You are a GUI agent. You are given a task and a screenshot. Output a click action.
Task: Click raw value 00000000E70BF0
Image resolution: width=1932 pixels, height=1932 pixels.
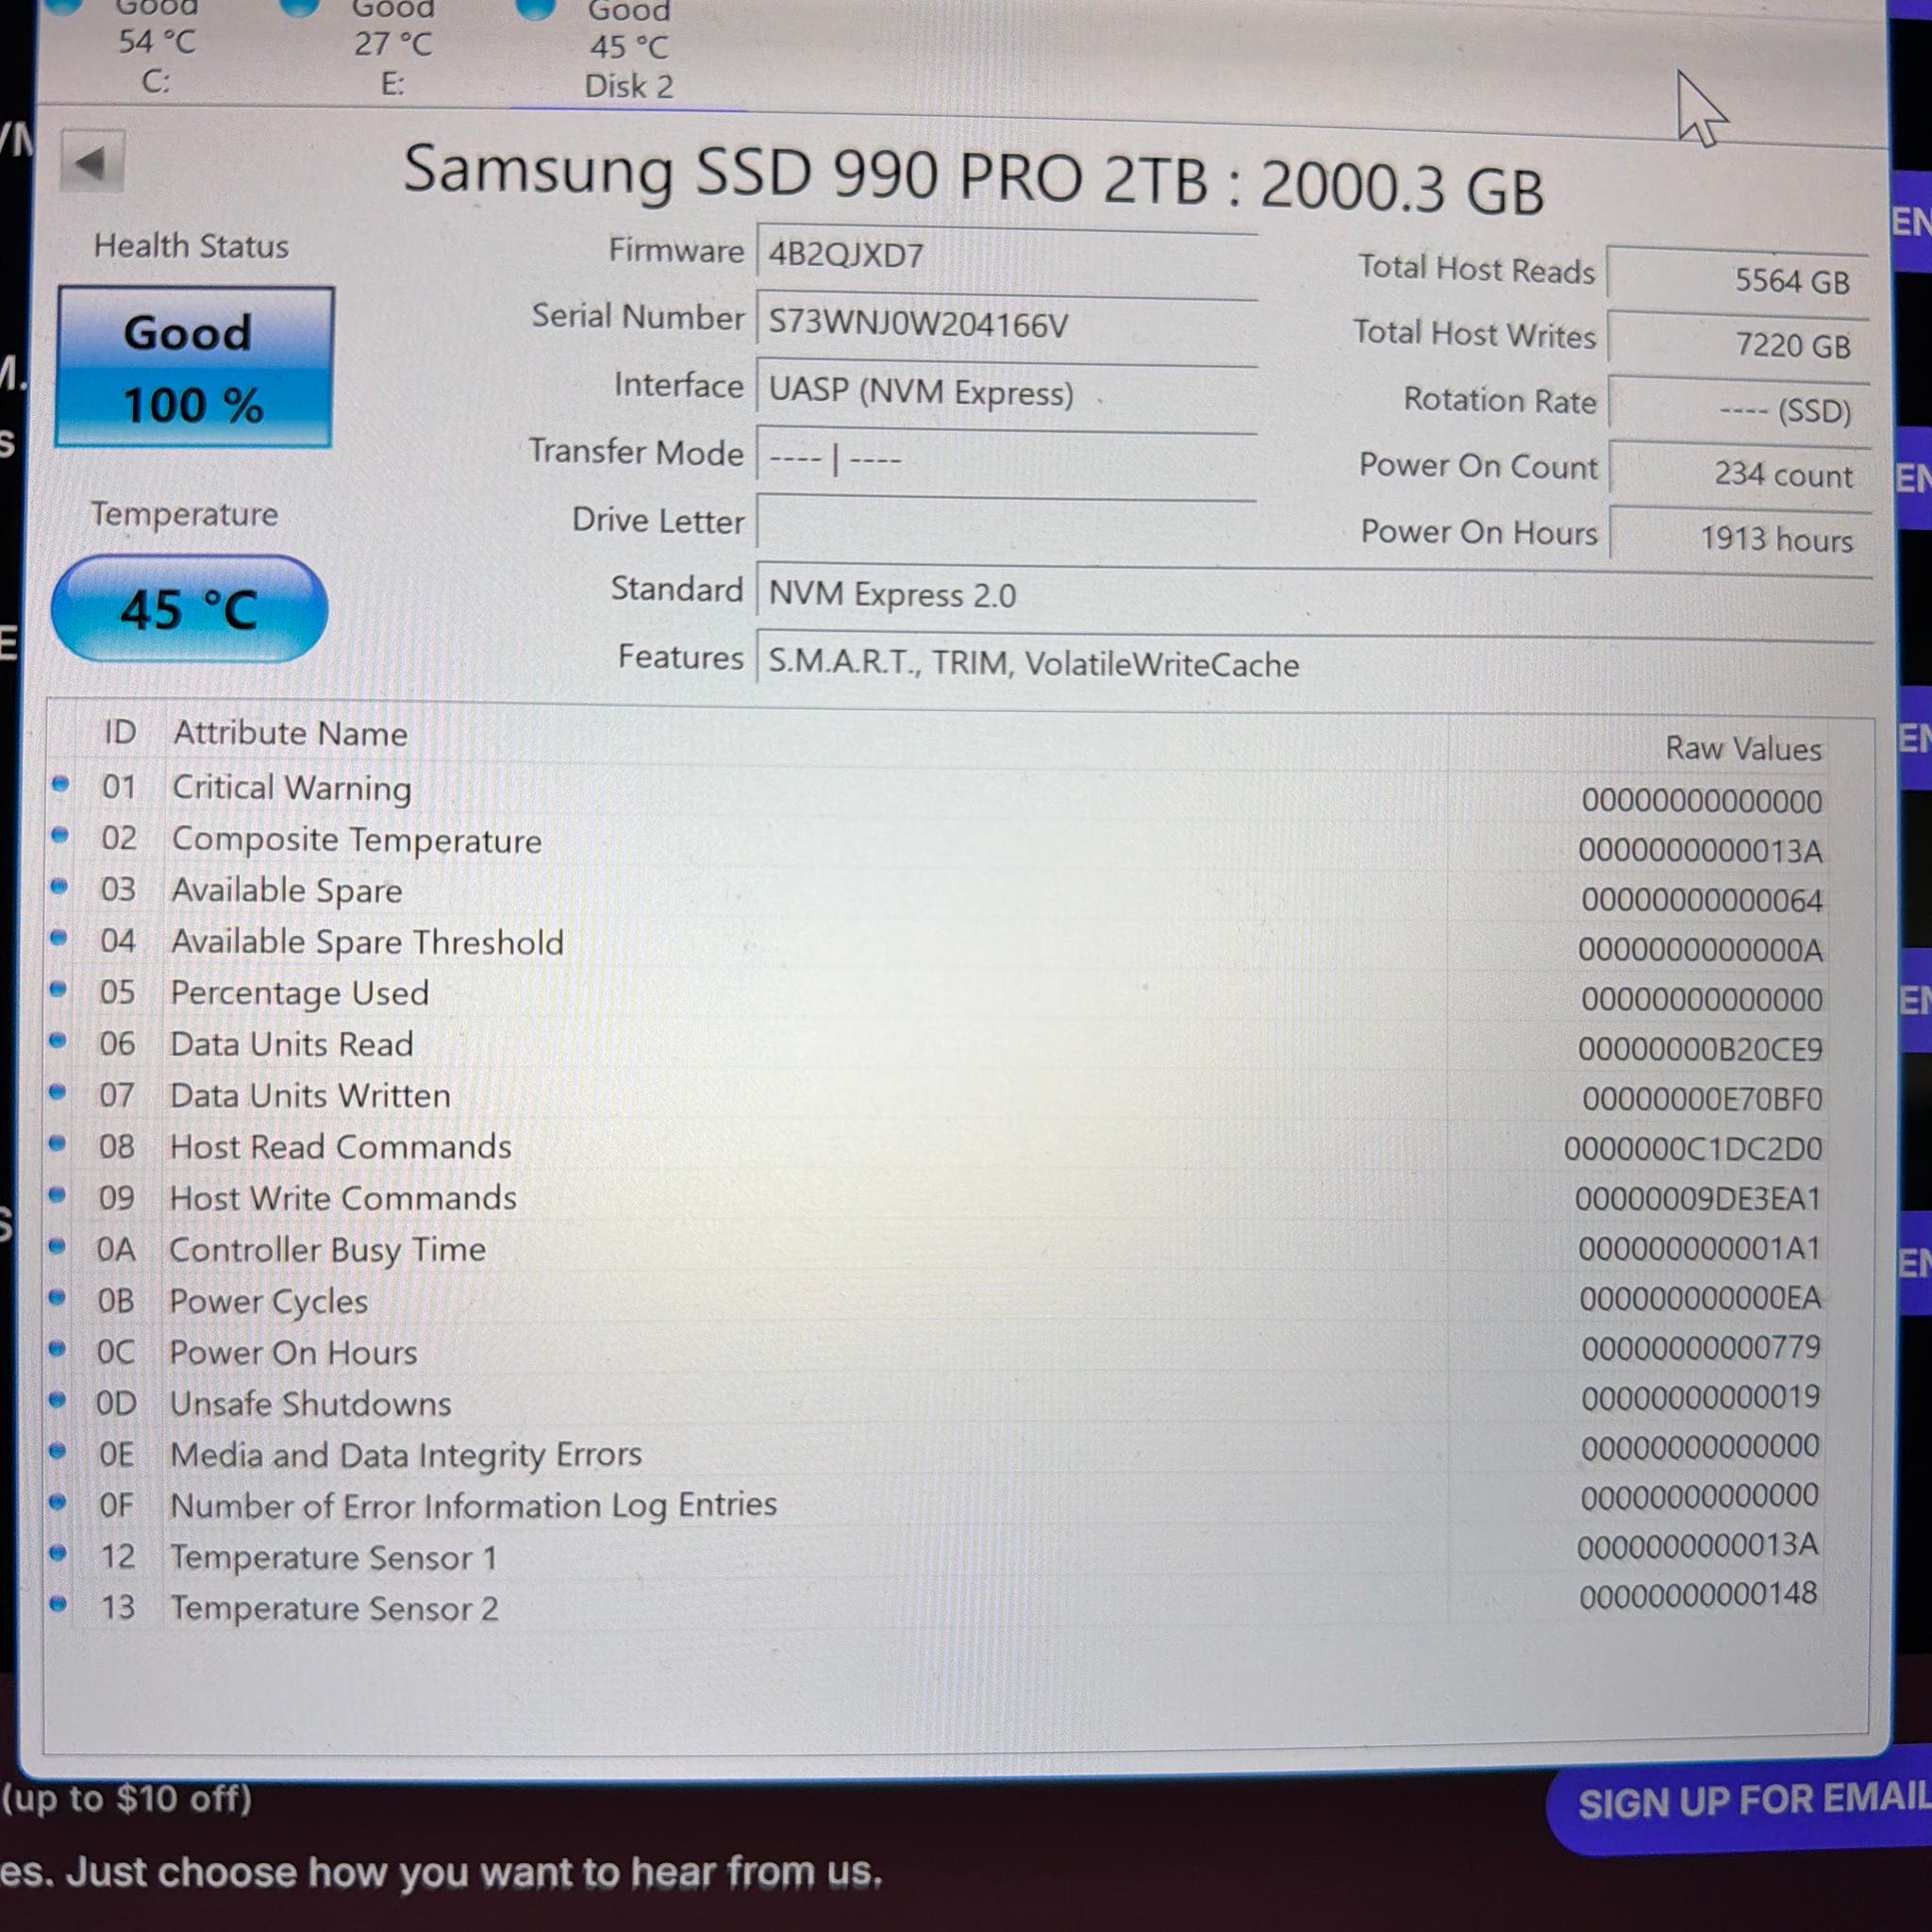point(1702,1099)
